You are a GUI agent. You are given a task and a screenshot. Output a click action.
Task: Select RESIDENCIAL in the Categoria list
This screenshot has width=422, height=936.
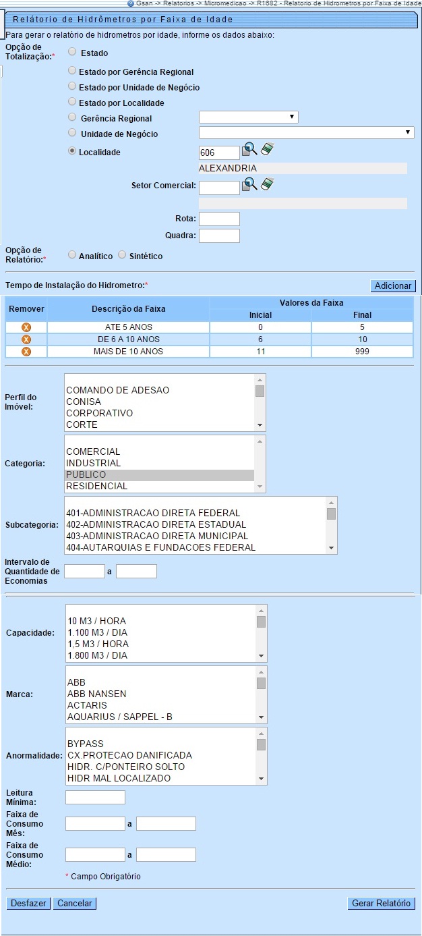[x=96, y=486]
